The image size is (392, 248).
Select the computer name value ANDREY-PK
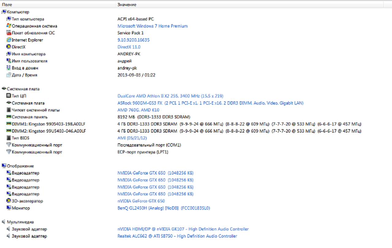[x=129, y=54]
